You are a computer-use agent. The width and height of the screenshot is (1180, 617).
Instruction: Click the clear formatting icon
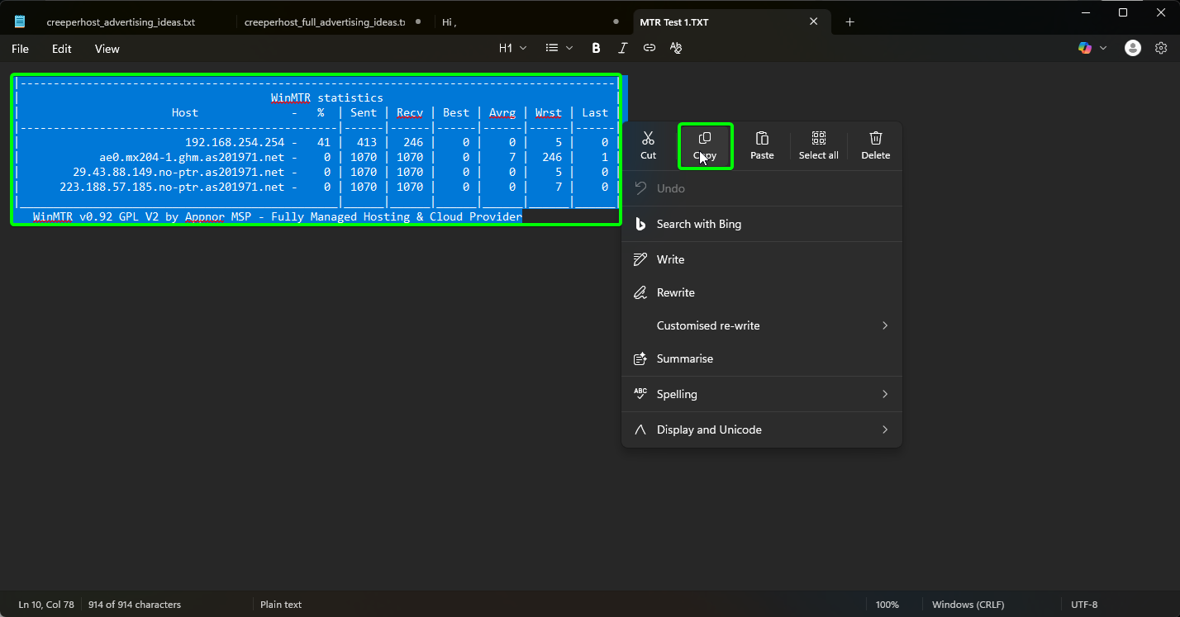point(676,49)
